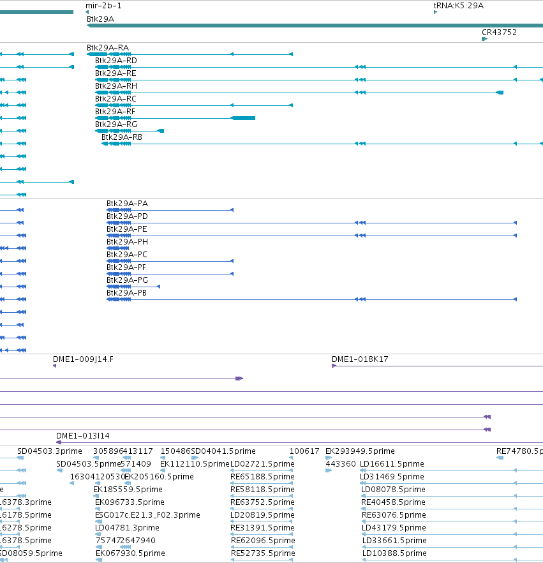The width and height of the screenshot is (543, 563).
Task: Choose the Btk29A-PG CDS label
Action: [x=127, y=280]
